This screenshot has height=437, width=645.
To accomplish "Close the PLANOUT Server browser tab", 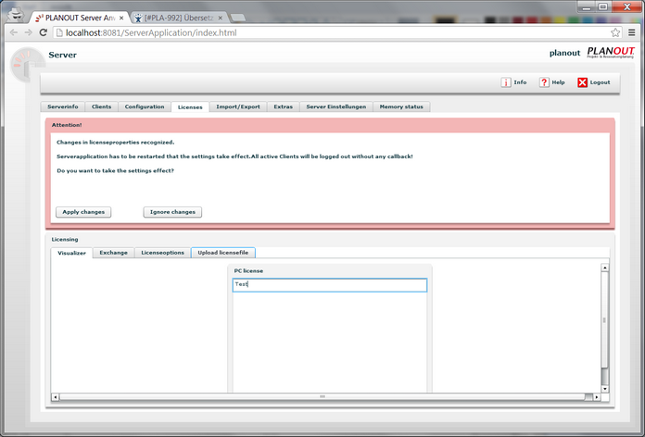I will pos(121,19).
